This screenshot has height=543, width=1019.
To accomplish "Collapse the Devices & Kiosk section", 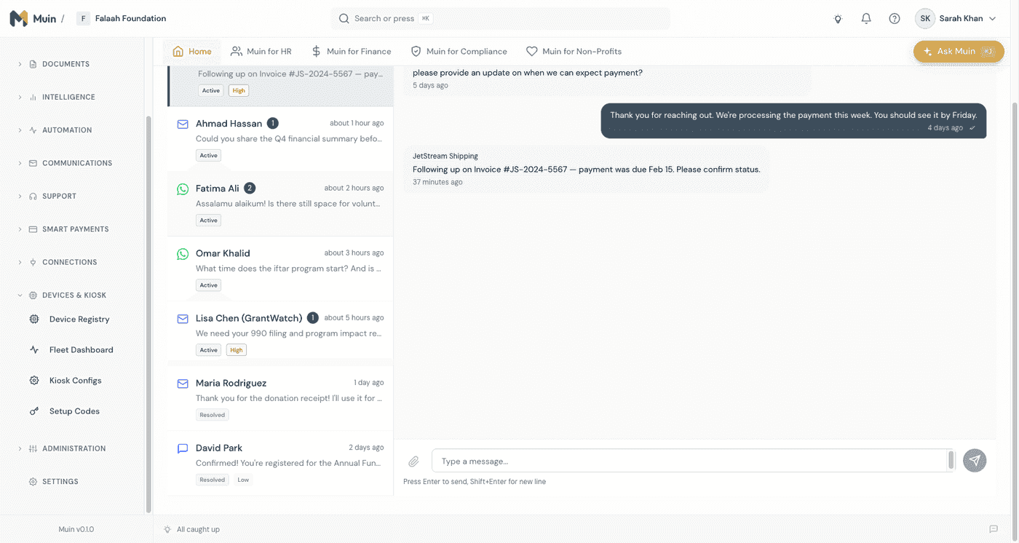I will pyautogui.click(x=74, y=296).
